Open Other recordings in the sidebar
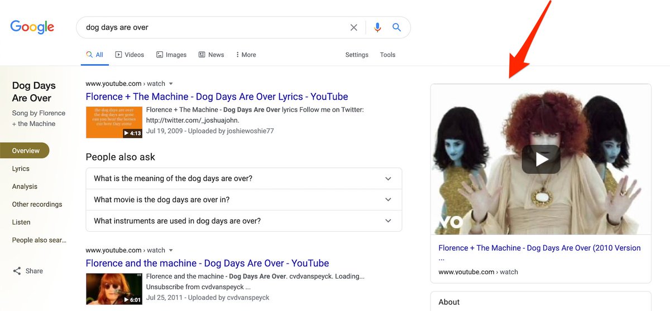Screen dimensions: 670x311 [37, 204]
